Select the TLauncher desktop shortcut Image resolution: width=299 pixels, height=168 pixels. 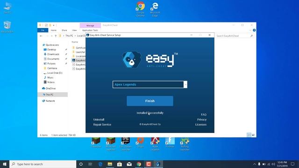(96, 143)
